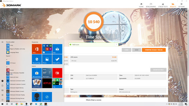Click the user account icon in the Start menu
189x106 pixels.
pyautogui.click(x=2, y=81)
